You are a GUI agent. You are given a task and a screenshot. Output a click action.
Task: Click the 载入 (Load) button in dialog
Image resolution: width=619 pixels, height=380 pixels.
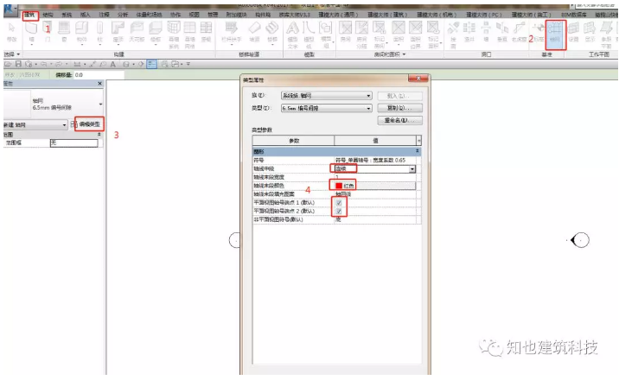pyautogui.click(x=399, y=96)
